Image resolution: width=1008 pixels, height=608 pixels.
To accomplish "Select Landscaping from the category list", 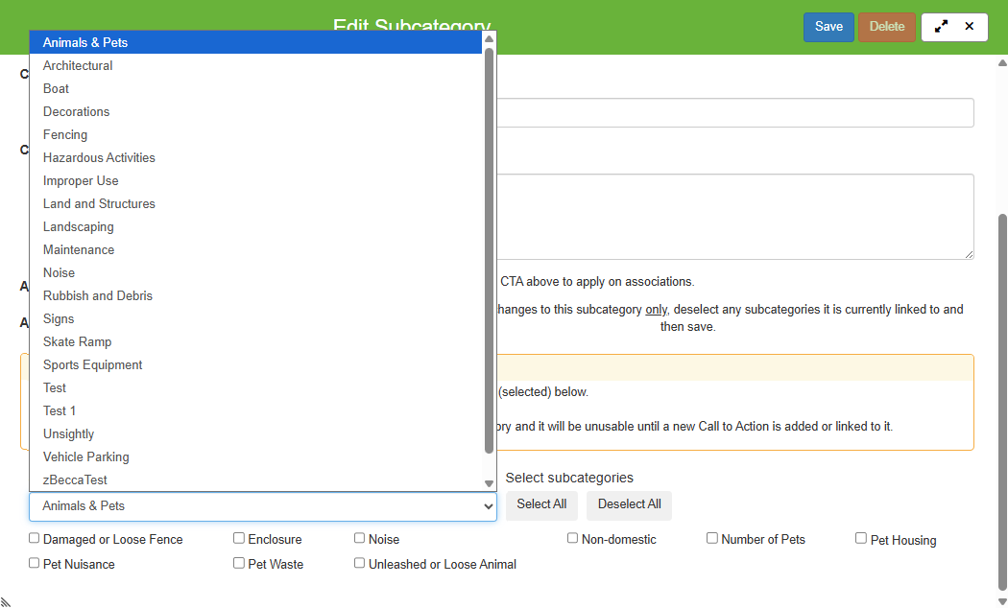I will tap(79, 227).
